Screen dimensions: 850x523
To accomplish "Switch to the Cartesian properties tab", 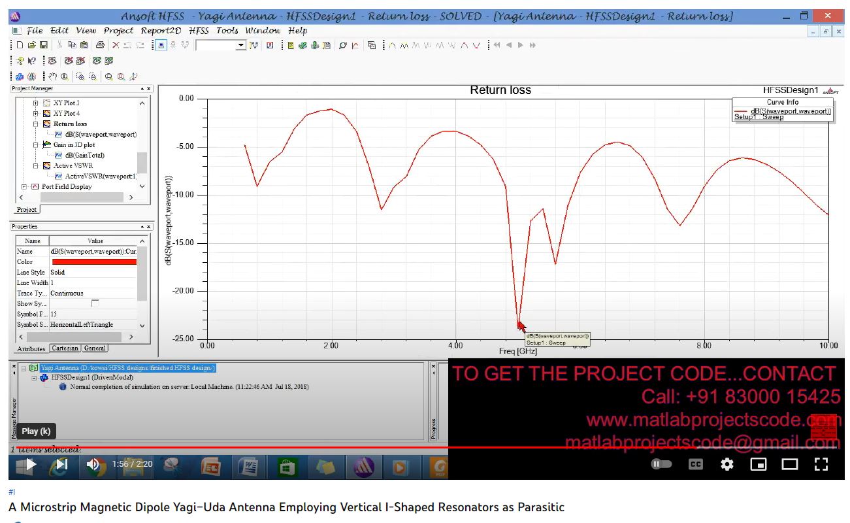I will 65,348.
